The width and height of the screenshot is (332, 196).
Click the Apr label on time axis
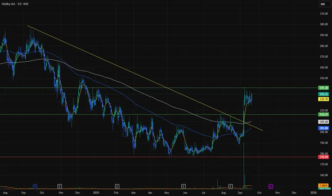pyautogui.click(x=150, y=192)
